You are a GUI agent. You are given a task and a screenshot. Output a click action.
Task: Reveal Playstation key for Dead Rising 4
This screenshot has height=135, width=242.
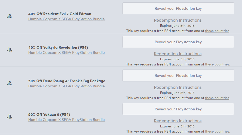[178, 75]
